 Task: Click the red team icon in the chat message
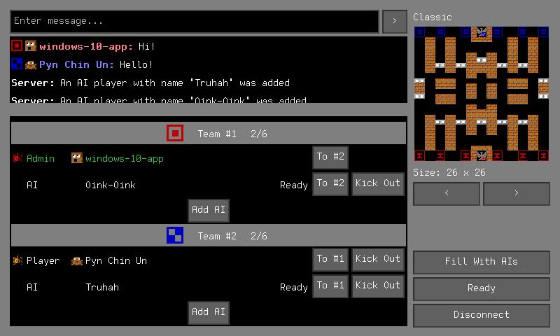[17, 46]
